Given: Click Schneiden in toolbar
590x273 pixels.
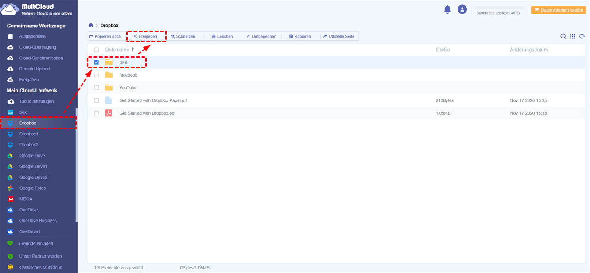Looking at the screenshot, I should (x=183, y=36).
